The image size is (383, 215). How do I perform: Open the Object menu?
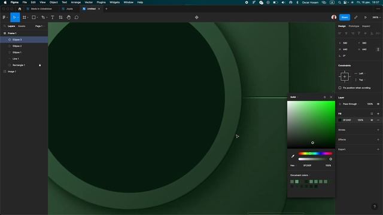[x=54, y=2]
